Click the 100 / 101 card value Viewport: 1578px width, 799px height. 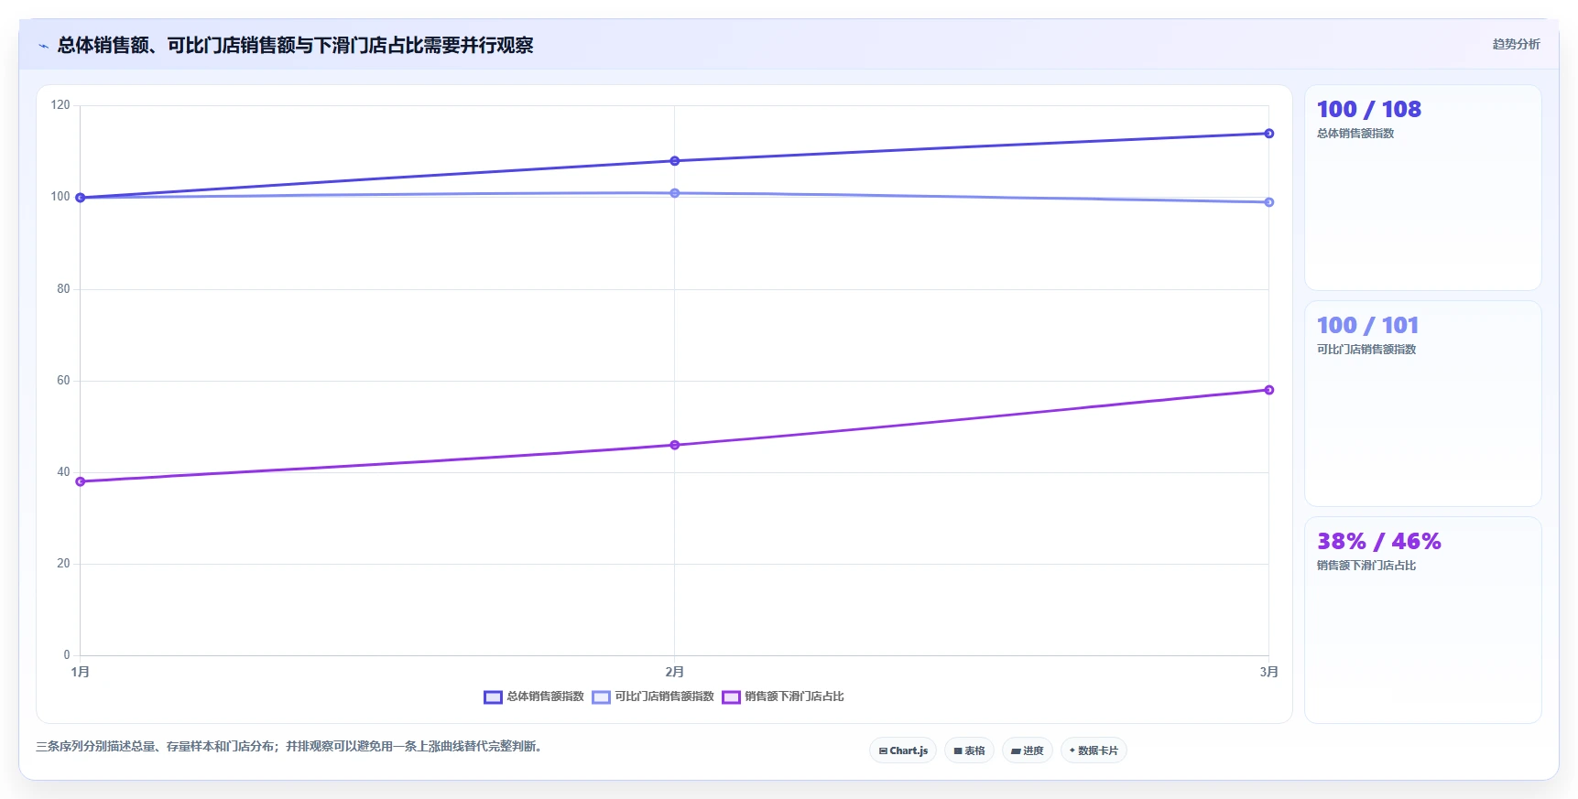(x=1367, y=326)
